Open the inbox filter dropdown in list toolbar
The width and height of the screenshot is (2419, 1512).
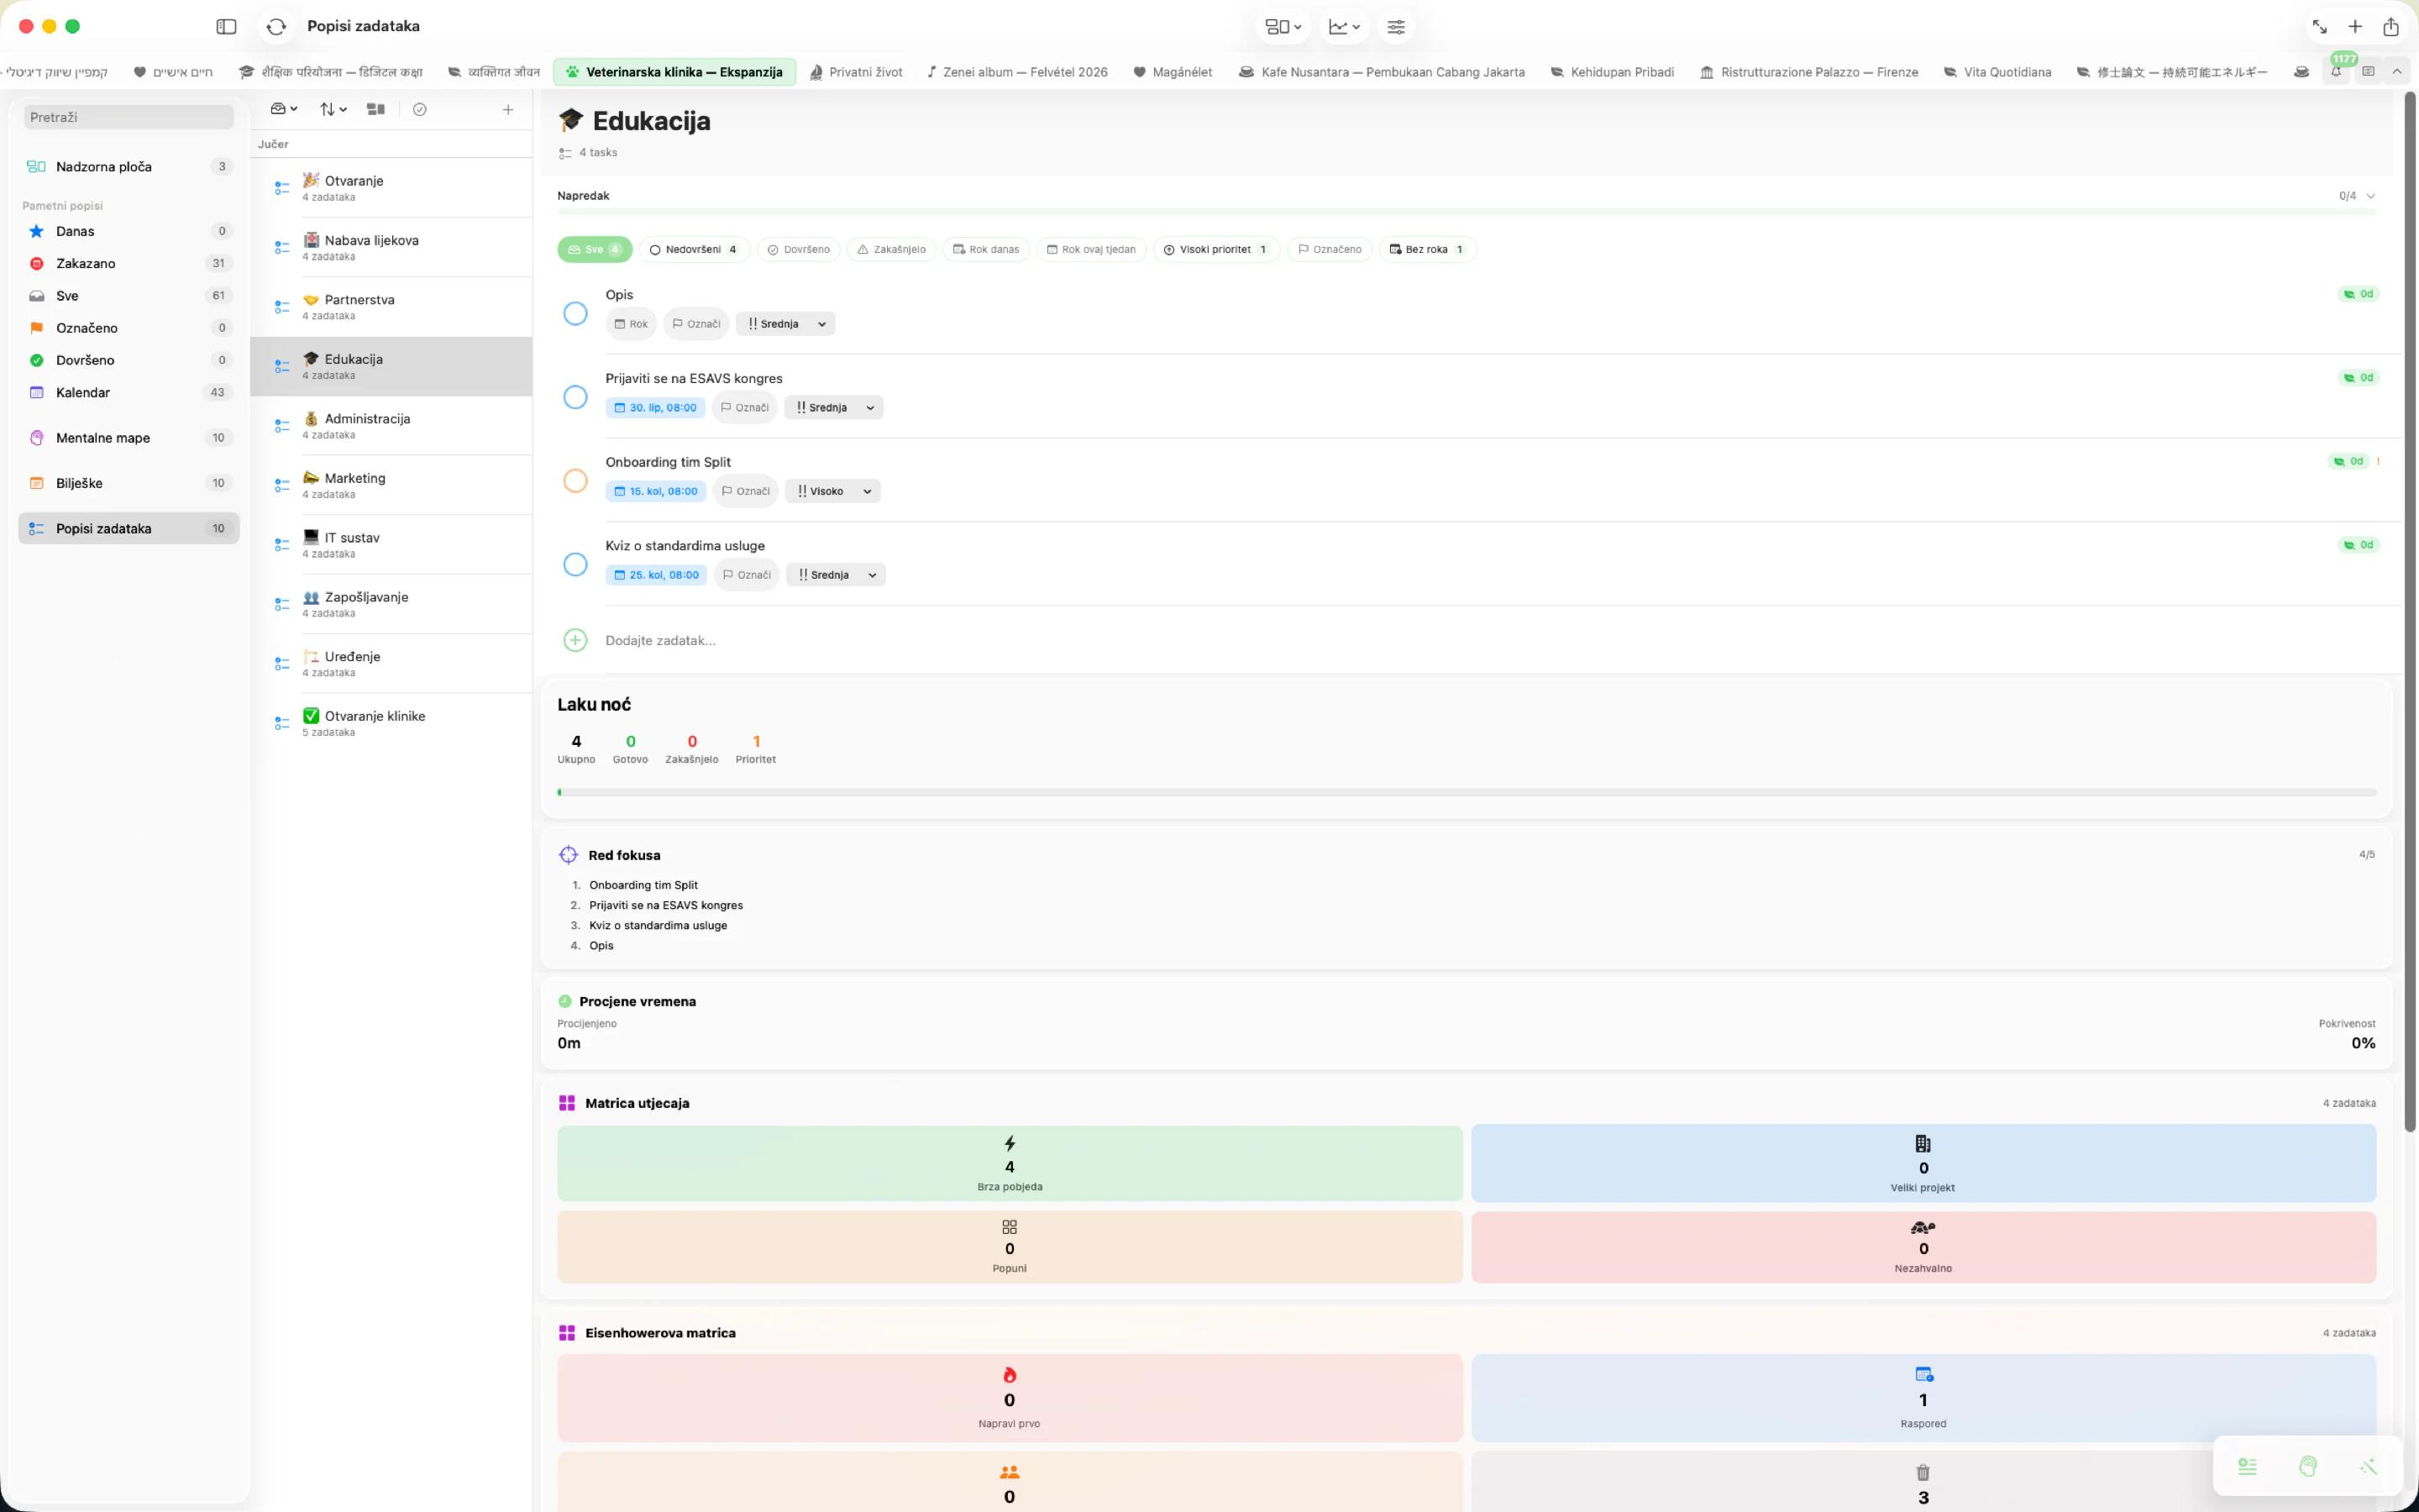[284, 109]
